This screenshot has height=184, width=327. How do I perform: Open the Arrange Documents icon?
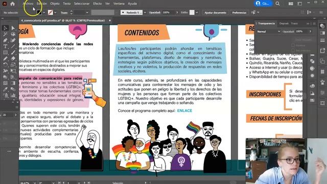tap(291, 4)
